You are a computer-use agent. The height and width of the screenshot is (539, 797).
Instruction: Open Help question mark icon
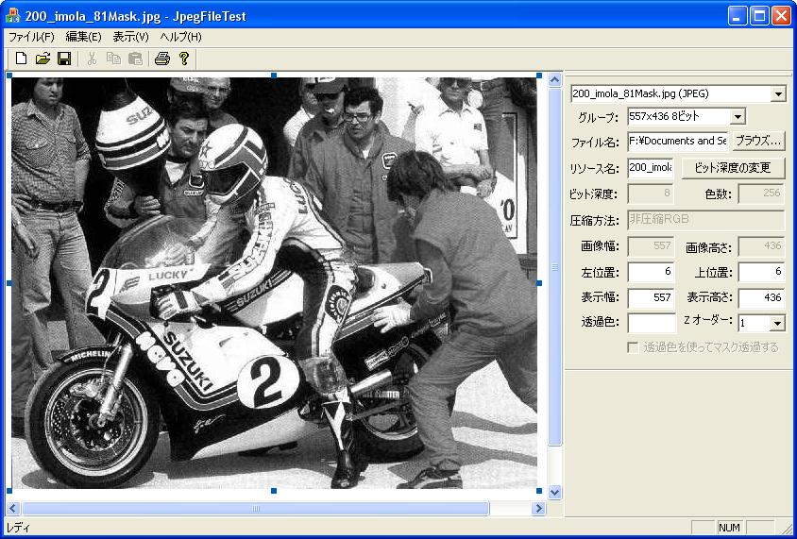point(184,59)
